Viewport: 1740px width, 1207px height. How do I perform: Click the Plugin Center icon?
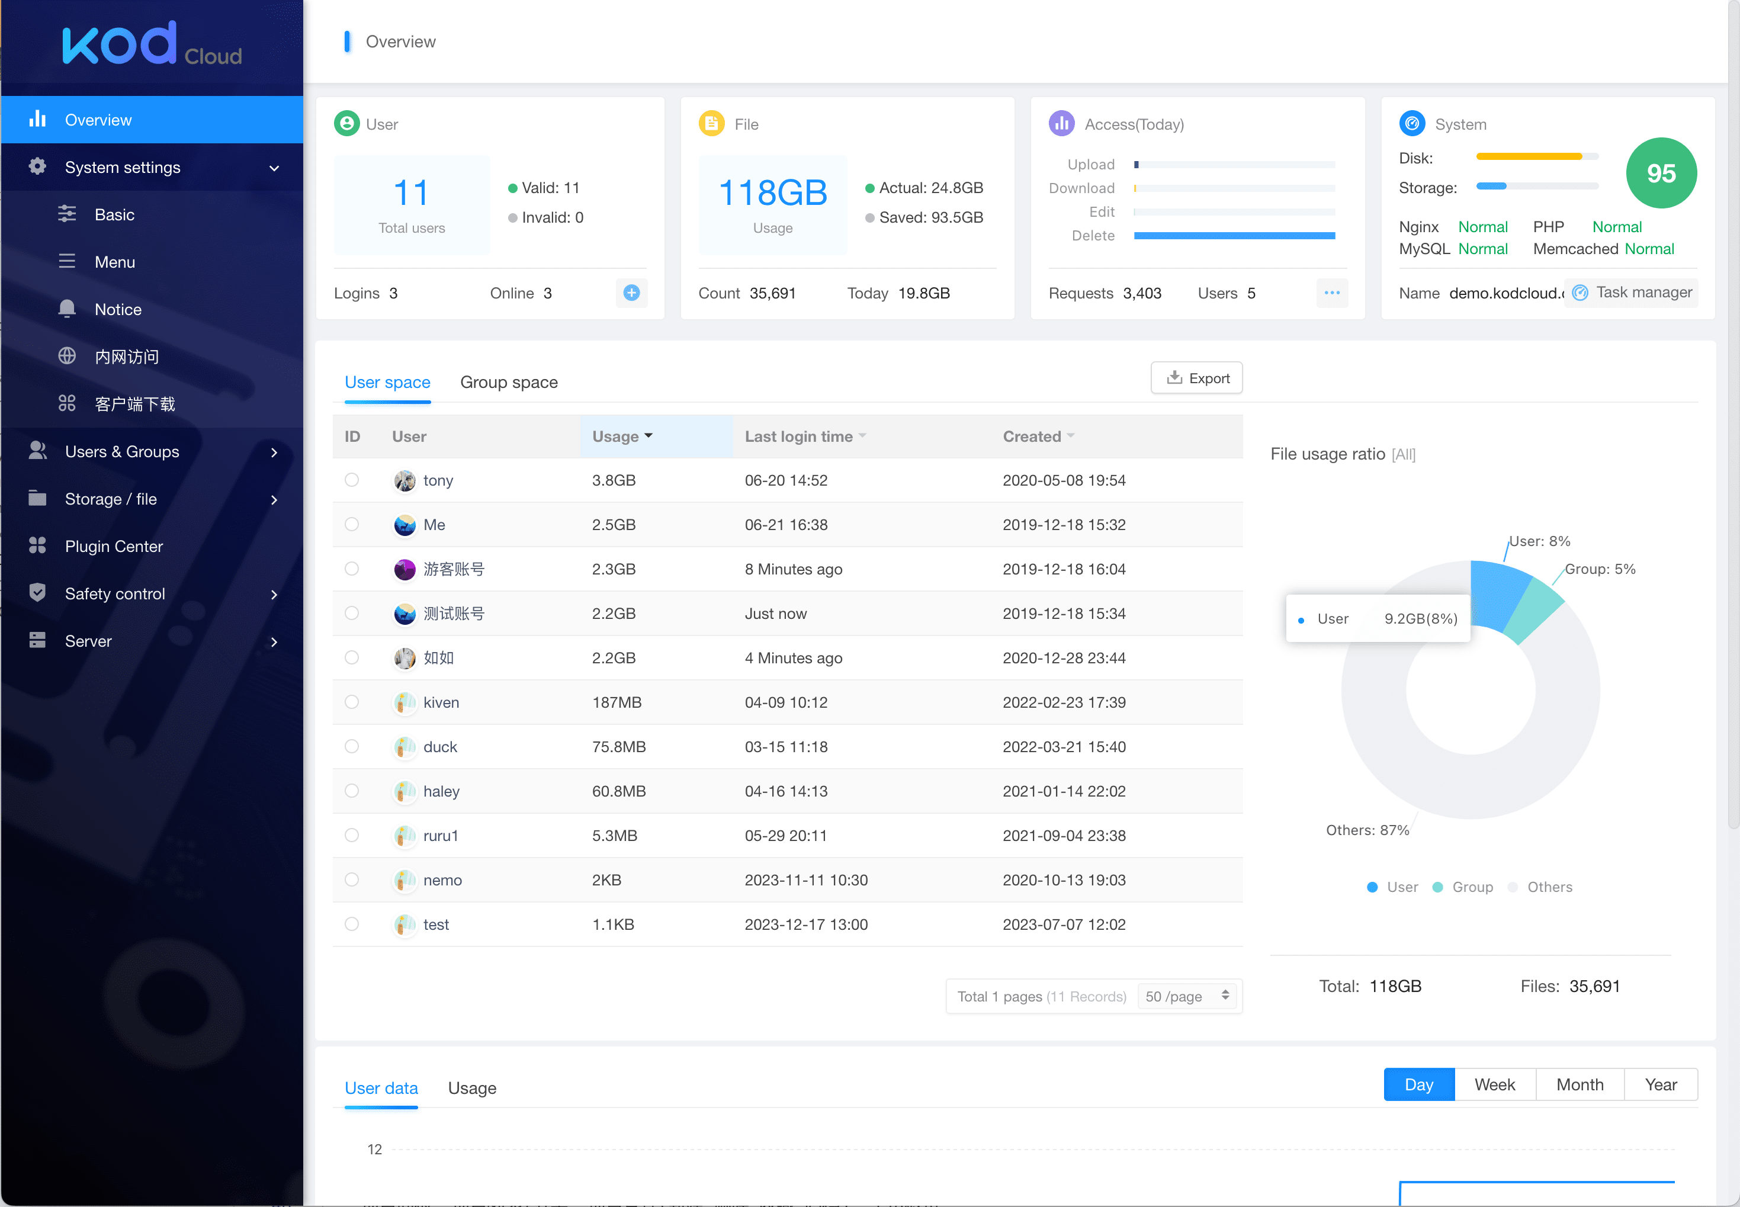pos(38,545)
